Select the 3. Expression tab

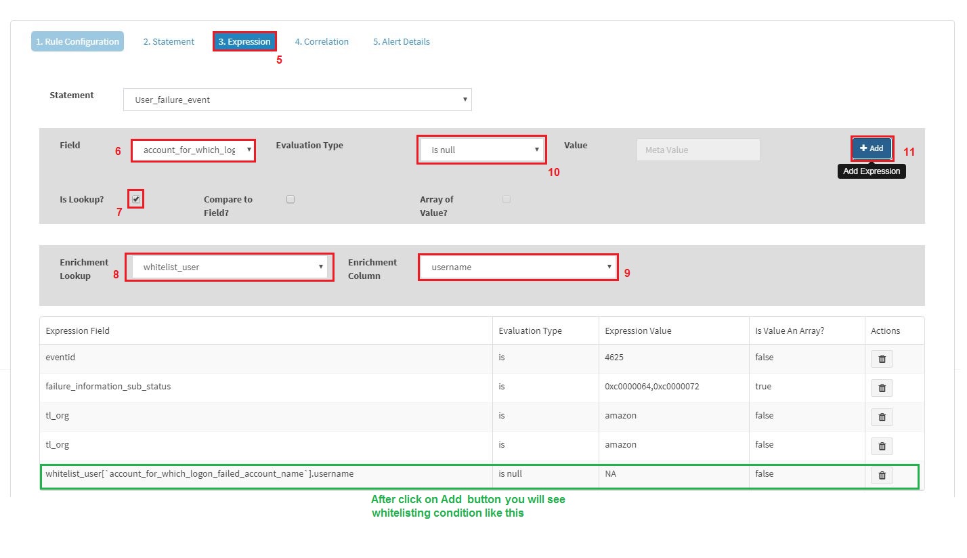[244, 41]
